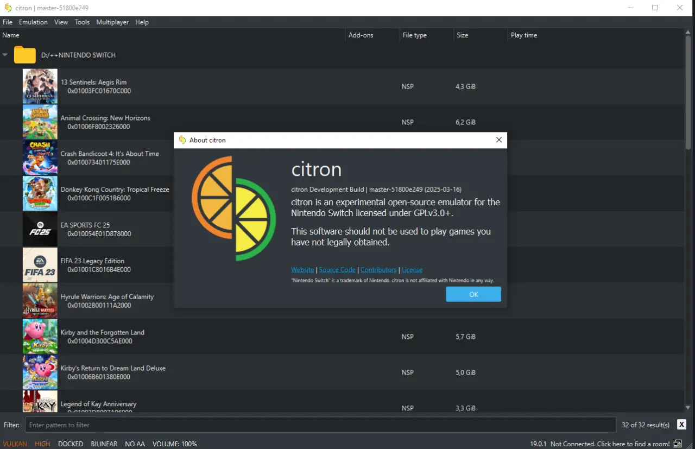Select Animal Crossing: New Horizons title
The width and height of the screenshot is (695, 449).
coord(105,118)
